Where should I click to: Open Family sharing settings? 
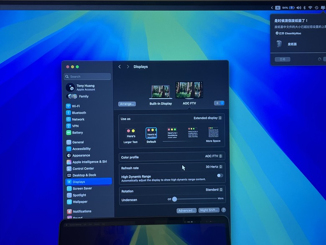[78, 96]
